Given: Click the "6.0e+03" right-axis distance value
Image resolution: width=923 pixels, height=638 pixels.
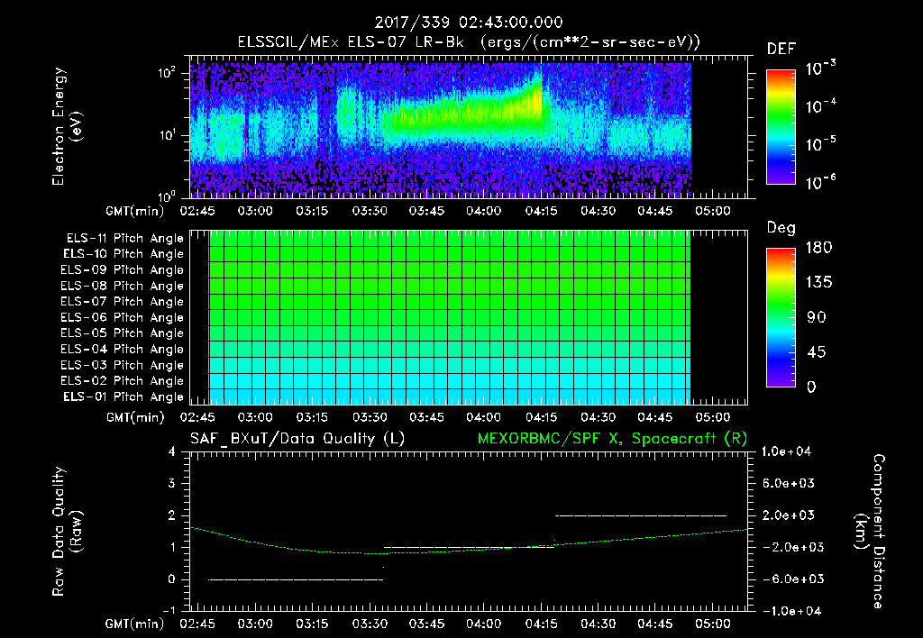Looking at the screenshot, I should [788, 484].
